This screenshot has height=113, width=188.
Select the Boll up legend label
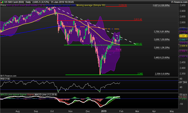(11, 5)
